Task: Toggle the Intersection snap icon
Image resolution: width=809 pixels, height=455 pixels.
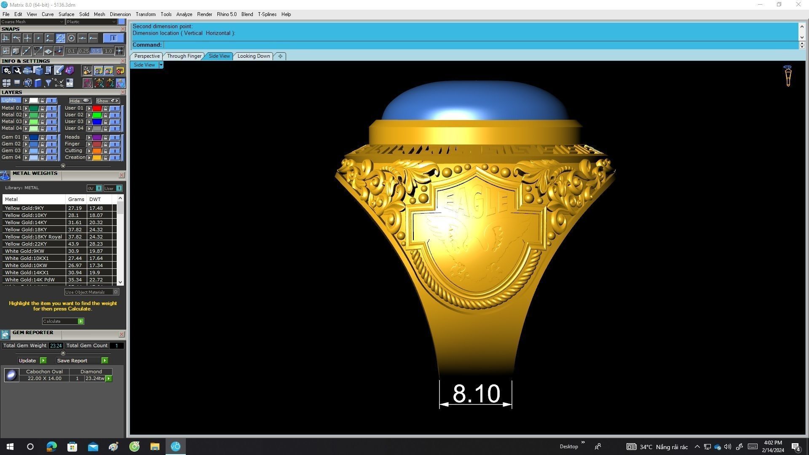Action: click(27, 38)
